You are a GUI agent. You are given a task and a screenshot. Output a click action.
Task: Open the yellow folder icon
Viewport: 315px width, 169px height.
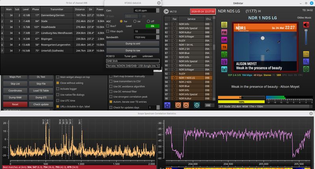pyautogui.click(x=306, y=54)
